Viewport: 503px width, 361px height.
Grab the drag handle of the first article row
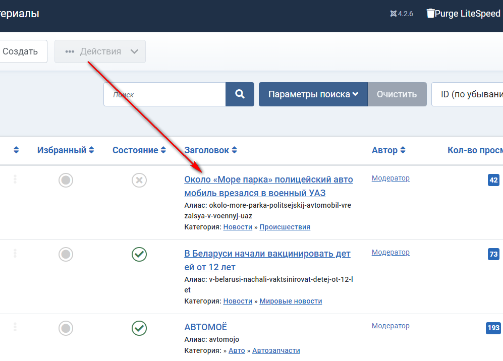(15, 179)
